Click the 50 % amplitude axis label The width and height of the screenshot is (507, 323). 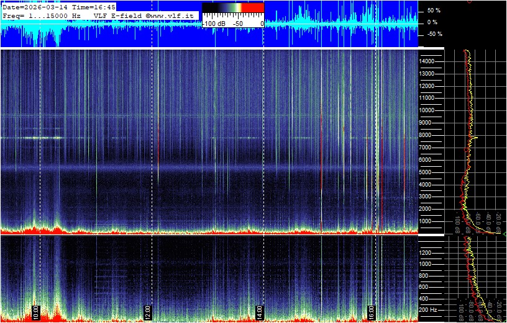tap(434, 11)
